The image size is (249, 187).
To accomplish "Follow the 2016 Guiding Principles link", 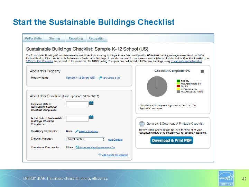I will (x=39, y=61).
